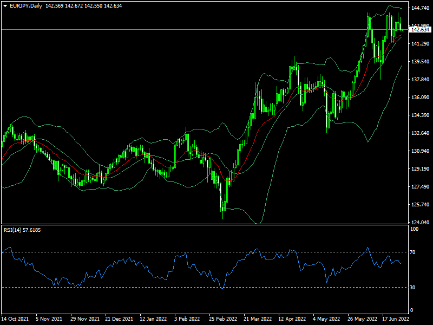
Task: Click the 129.190 price scale label
Action: 420,169
